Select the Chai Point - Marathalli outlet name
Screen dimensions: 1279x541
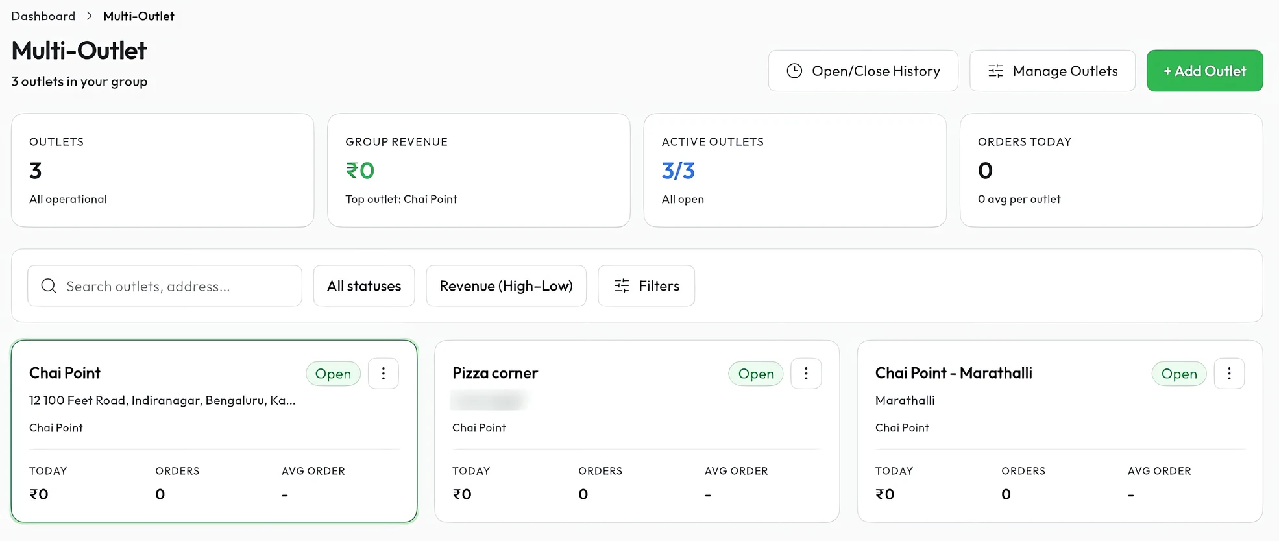954,373
